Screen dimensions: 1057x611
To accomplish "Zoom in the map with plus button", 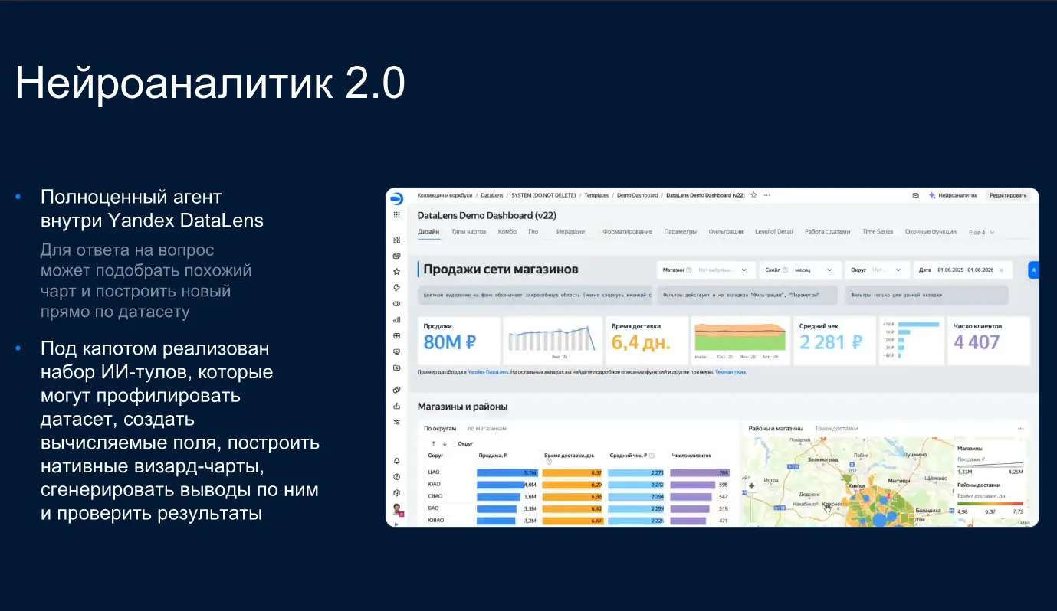I will coord(751,485).
